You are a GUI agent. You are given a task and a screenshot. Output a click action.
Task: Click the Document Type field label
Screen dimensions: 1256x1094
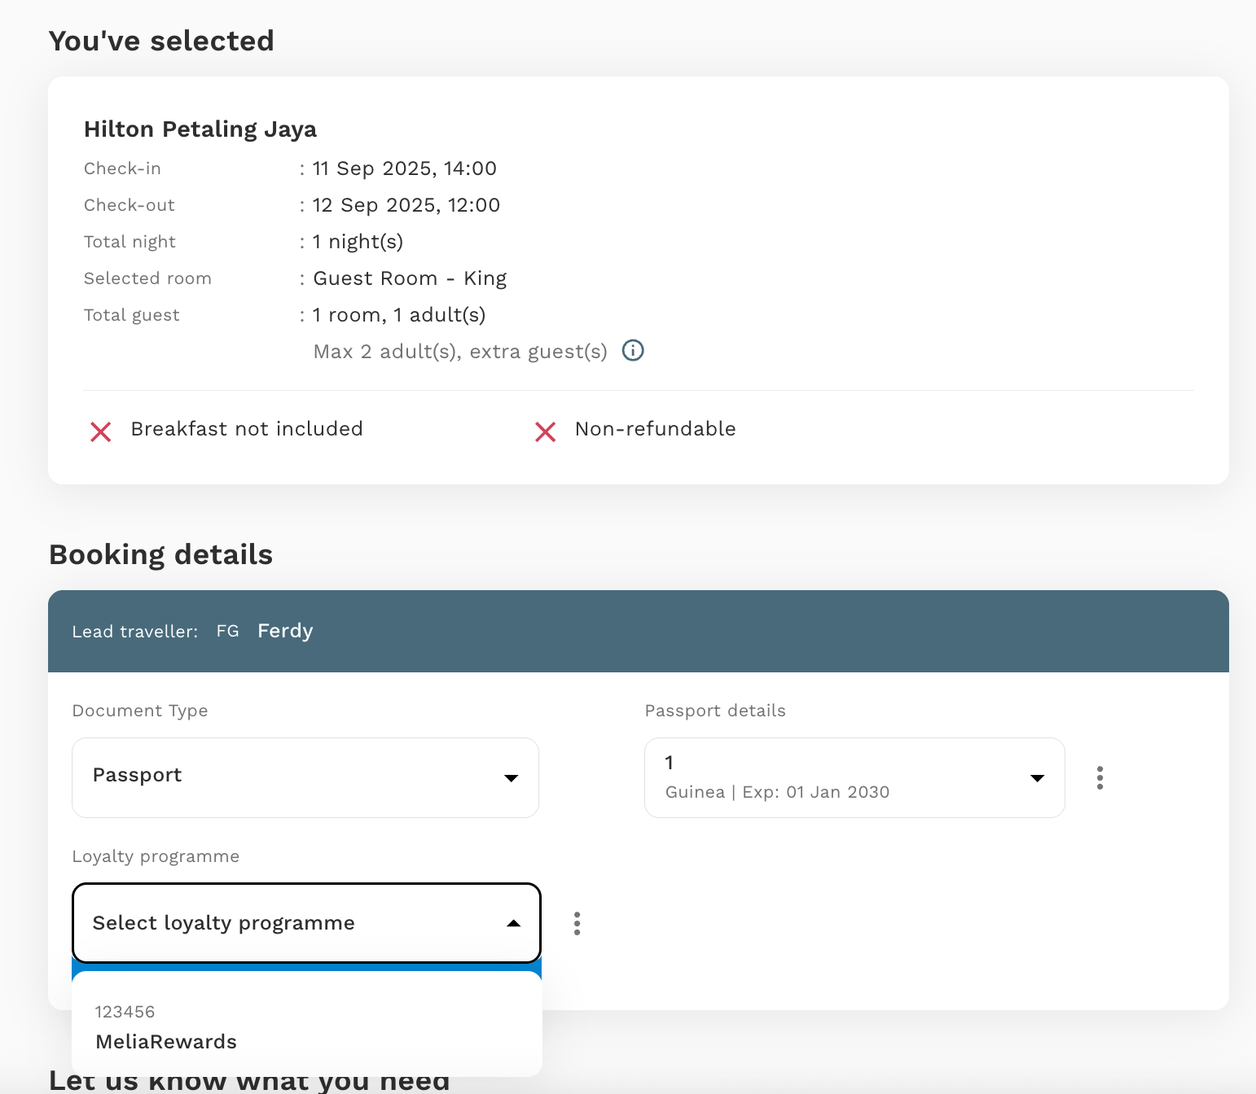tap(140, 711)
